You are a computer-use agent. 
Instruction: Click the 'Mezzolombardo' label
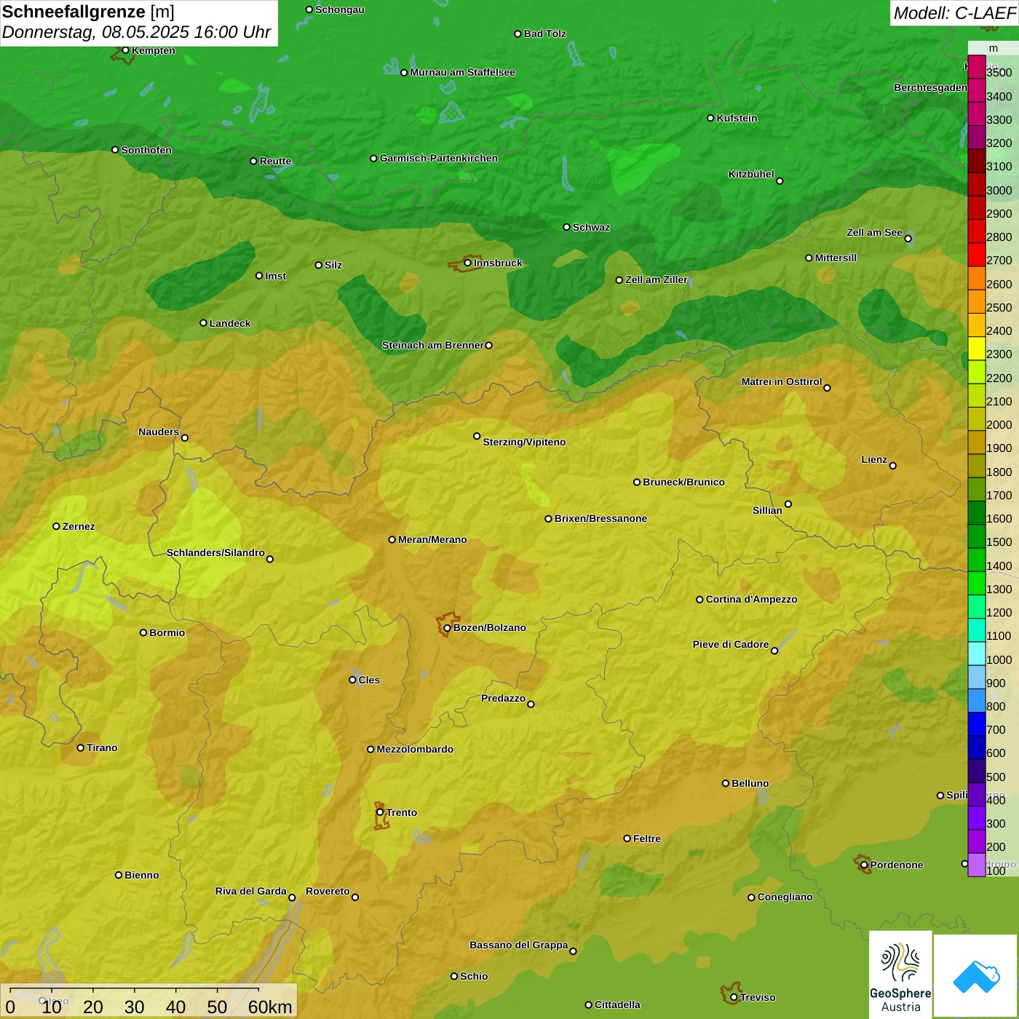tap(415, 749)
